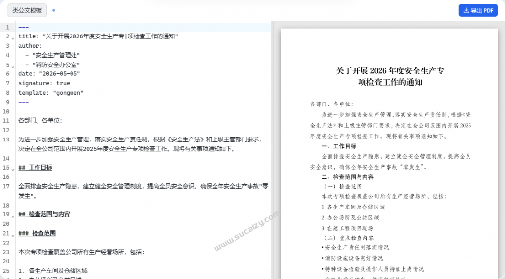Viewport: 505px width, 279px height.
Task: Click line number 1 in the gutter
Action: tap(7, 27)
